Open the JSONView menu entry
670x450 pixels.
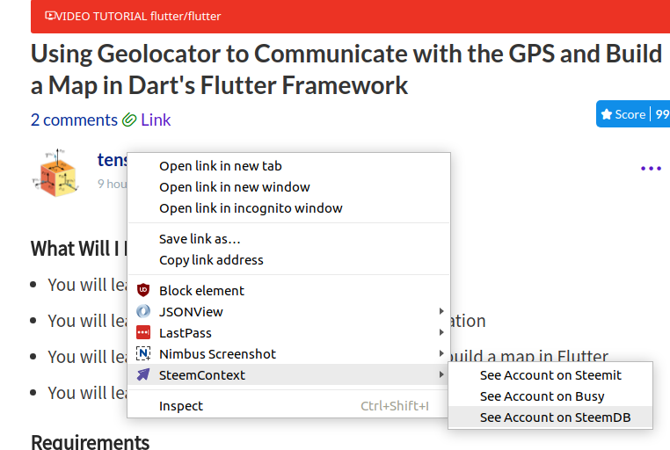coord(288,312)
